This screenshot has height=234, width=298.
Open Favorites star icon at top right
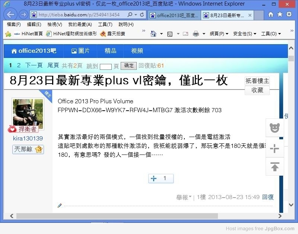pos(279,14)
